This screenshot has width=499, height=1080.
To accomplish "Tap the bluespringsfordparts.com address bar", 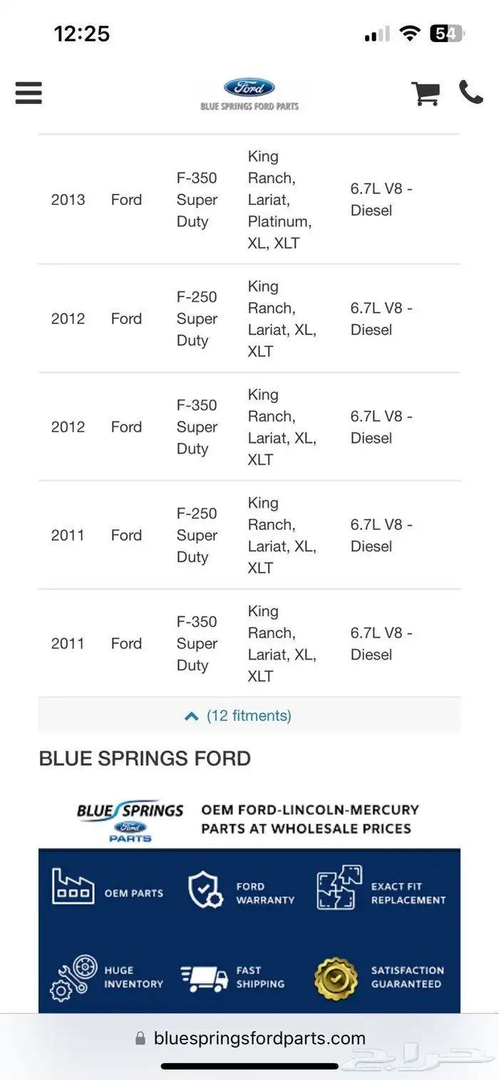I will pyautogui.click(x=249, y=1038).
